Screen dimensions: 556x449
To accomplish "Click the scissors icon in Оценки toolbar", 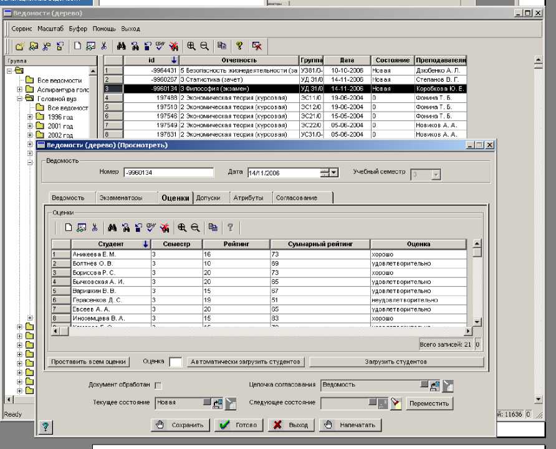I will [x=95, y=228].
